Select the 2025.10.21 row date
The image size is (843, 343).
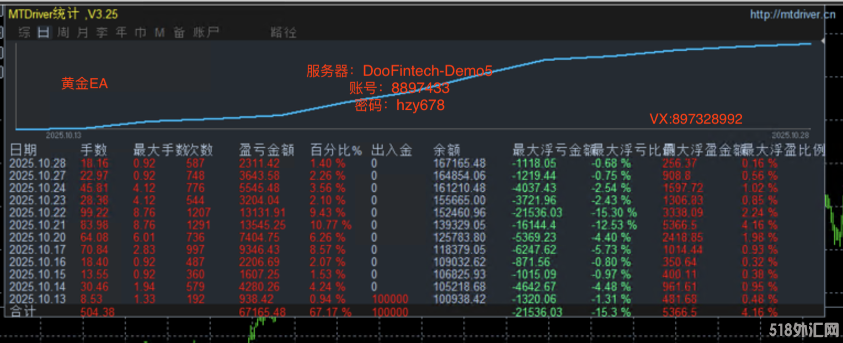[x=38, y=225]
